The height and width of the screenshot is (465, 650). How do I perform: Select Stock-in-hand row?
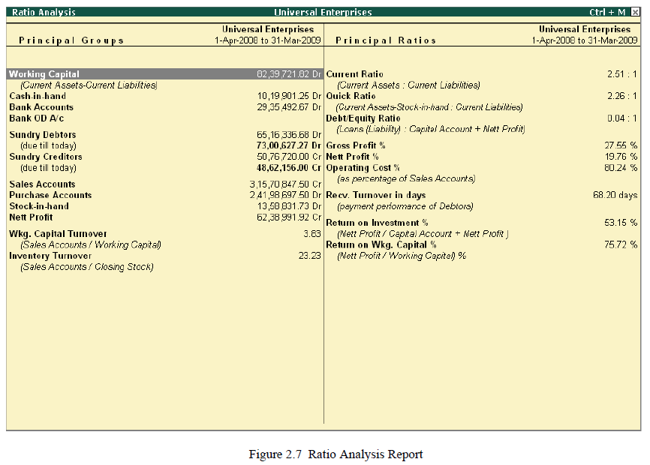click(165, 206)
